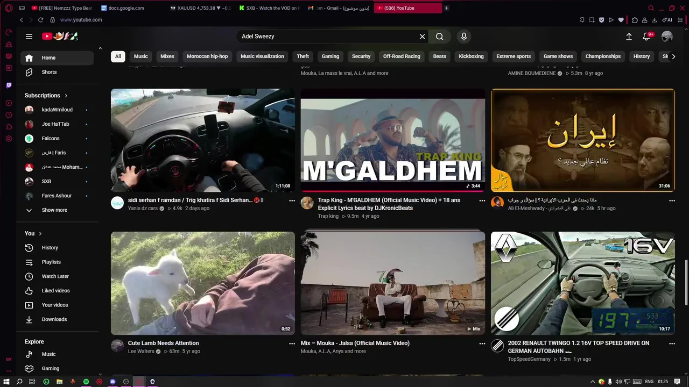Select the All filter chip
Viewport: 689px width, 387px height.
pos(118,56)
